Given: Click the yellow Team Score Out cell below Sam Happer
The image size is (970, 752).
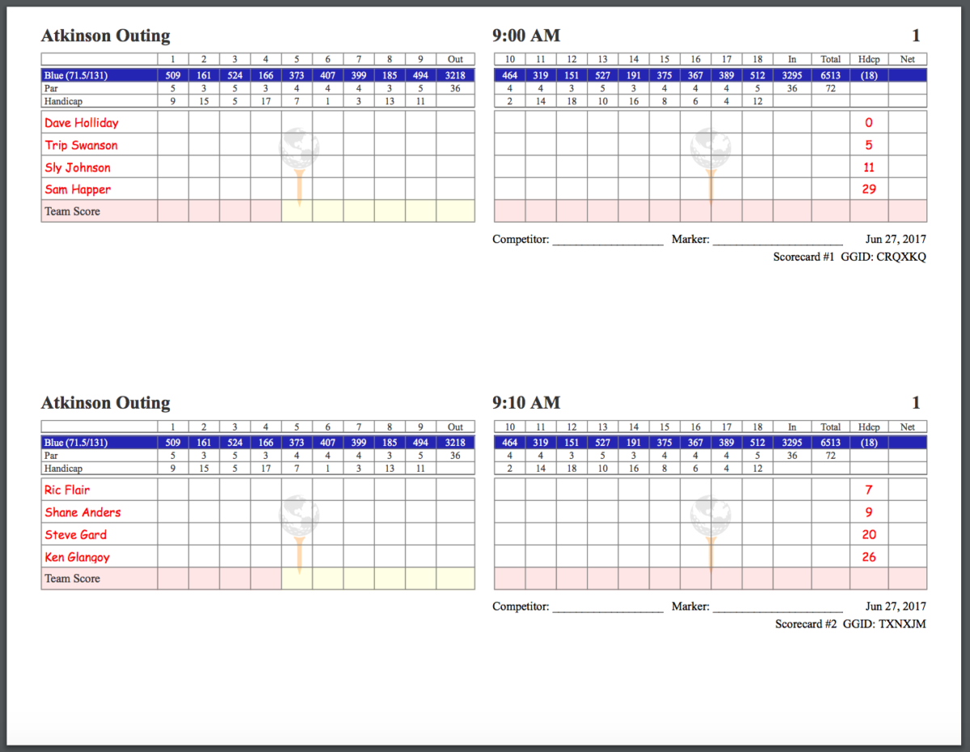Looking at the screenshot, I should [x=455, y=212].
